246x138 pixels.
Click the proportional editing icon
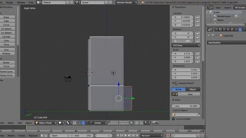[x=137, y=123]
